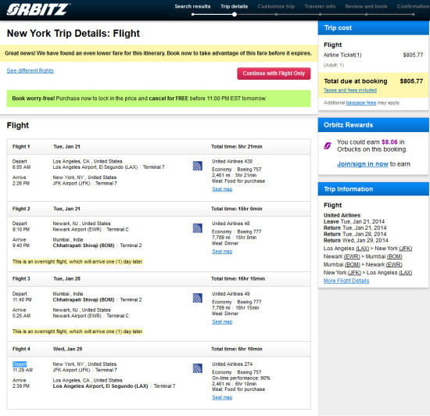Click the Trip details progress marker dot
430x416 pixels.
click(x=235, y=14)
